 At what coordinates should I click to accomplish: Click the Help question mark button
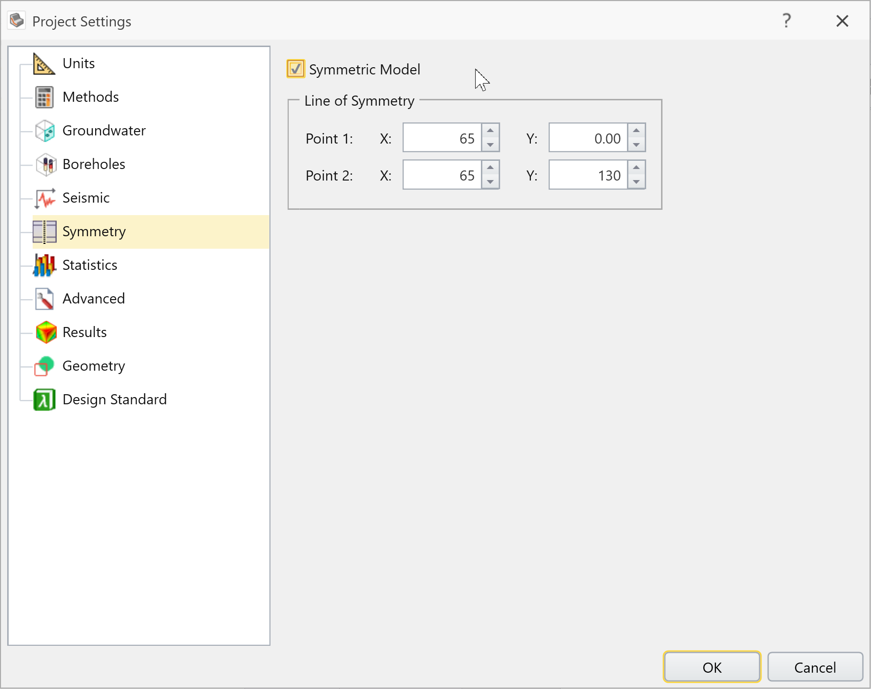point(786,21)
